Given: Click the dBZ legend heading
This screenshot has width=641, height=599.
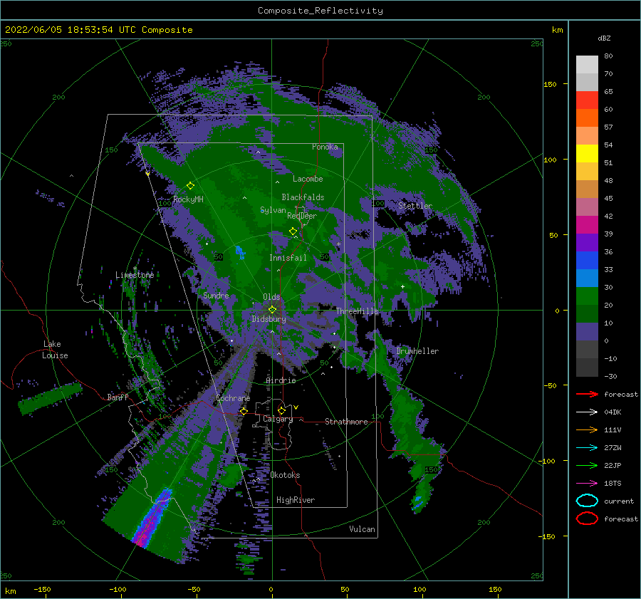Looking at the screenshot, I should [x=604, y=38].
